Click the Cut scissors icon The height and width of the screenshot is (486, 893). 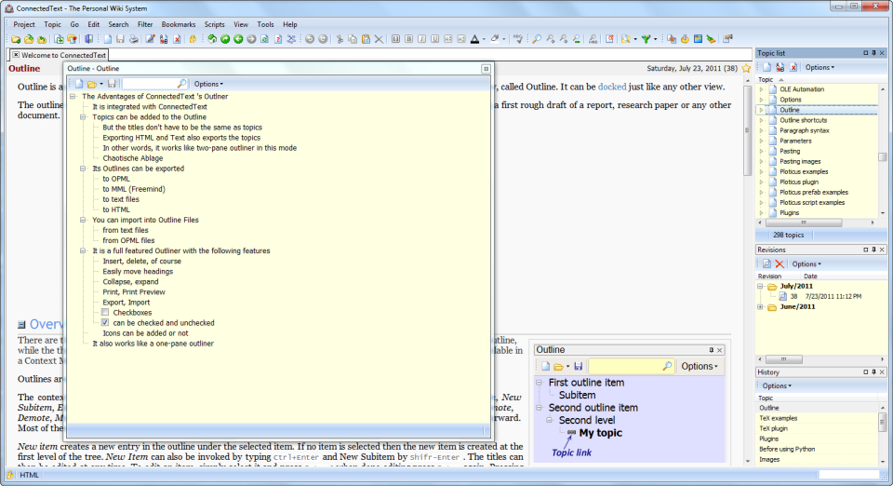point(340,39)
